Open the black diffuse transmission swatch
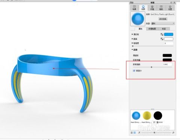The height and width of the screenshot is (140, 180). click(x=167, y=56)
